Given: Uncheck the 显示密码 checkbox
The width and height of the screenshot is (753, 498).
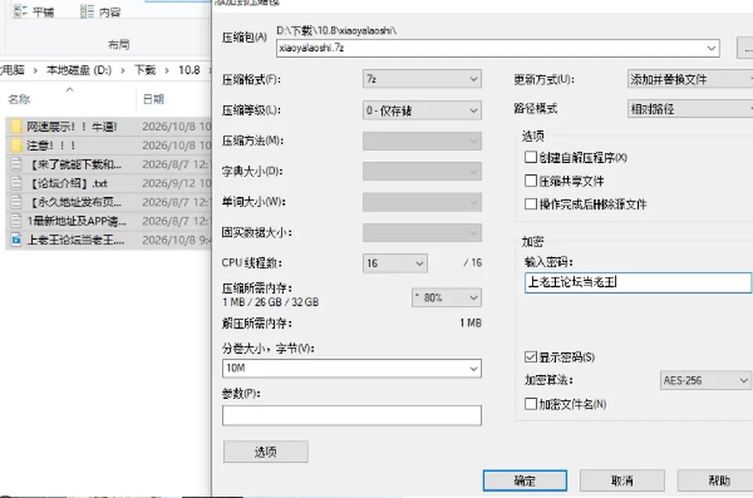Looking at the screenshot, I should (531, 357).
